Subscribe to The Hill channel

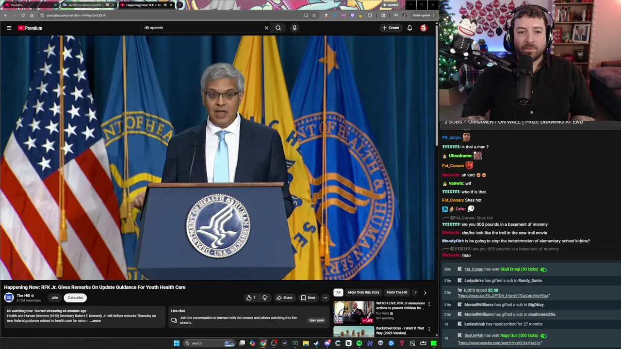pyautogui.click(x=75, y=298)
